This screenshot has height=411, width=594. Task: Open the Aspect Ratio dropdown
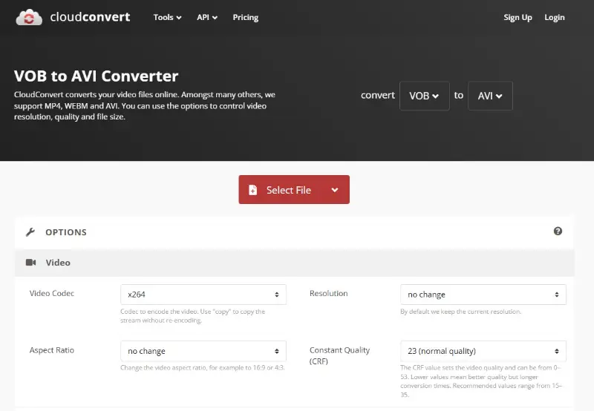pos(203,351)
